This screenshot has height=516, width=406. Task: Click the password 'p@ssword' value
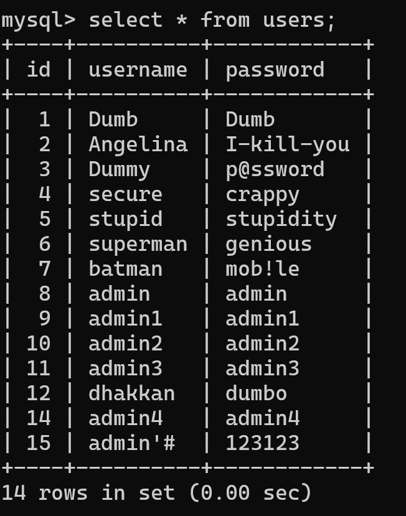pos(275,170)
